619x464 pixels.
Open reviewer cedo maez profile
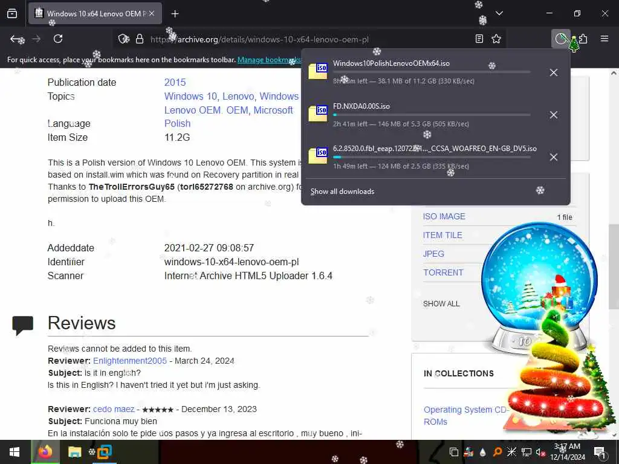(x=114, y=409)
